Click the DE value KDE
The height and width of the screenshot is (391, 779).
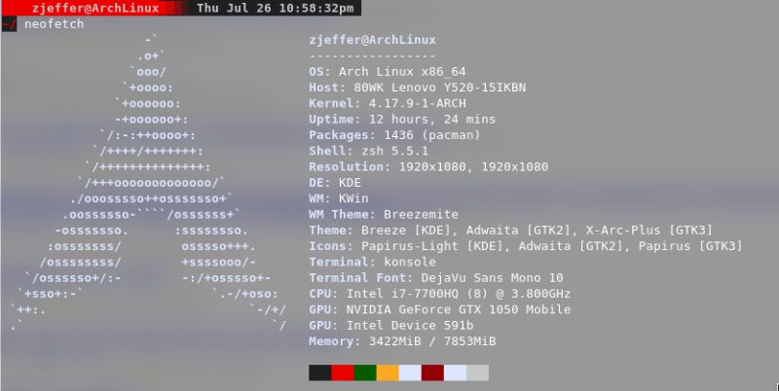[x=350, y=183]
